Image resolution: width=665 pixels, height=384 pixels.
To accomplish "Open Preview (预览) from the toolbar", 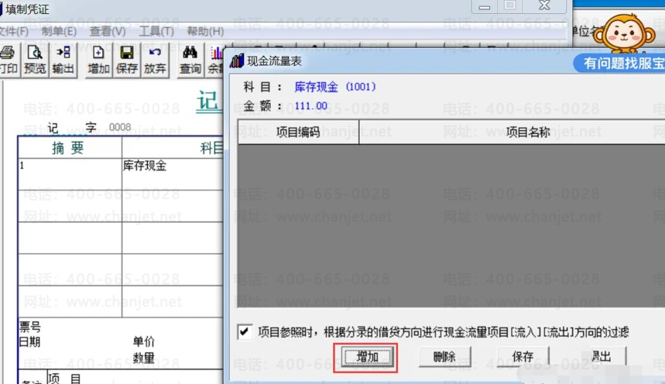I will point(35,60).
